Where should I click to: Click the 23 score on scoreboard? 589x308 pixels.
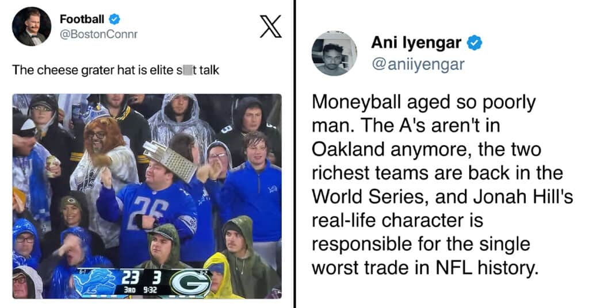coord(130,278)
